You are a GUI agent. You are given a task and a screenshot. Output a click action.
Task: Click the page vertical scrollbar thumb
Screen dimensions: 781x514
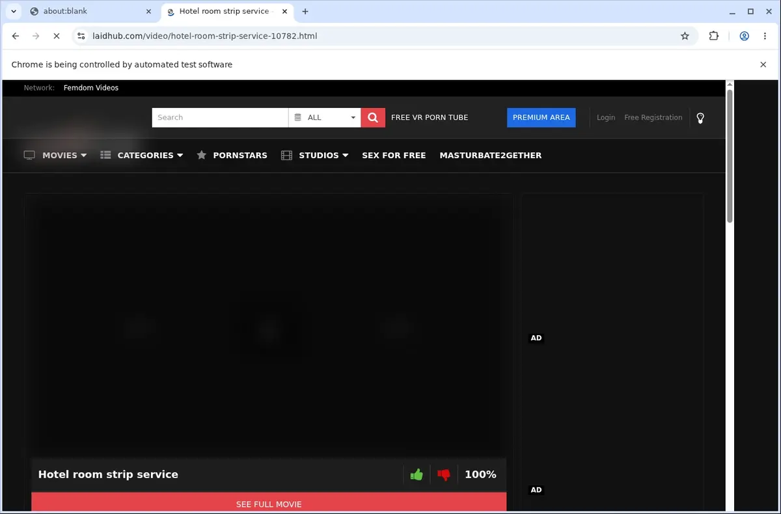pyautogui.click(x=730, y=156)
